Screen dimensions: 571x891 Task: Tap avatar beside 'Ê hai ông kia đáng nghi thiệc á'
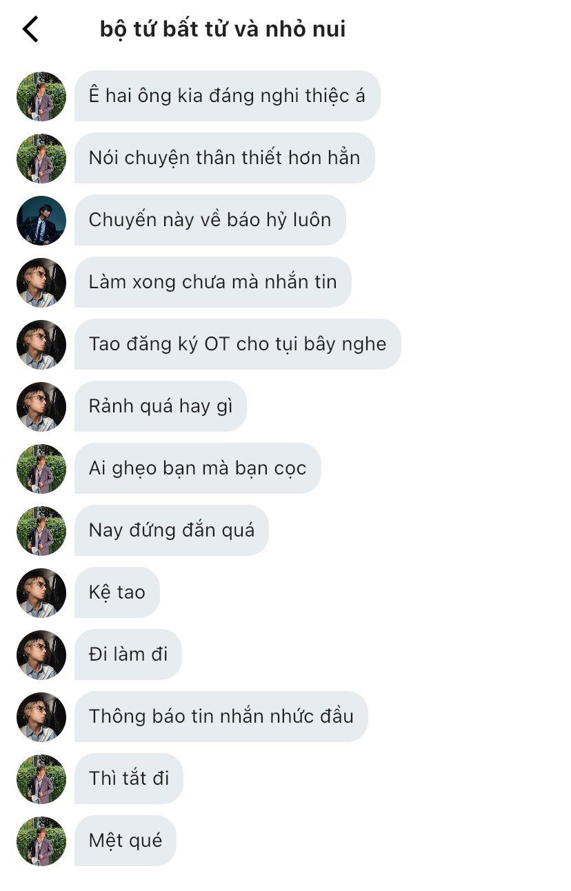pyautogui.click(x=41, y=96)
